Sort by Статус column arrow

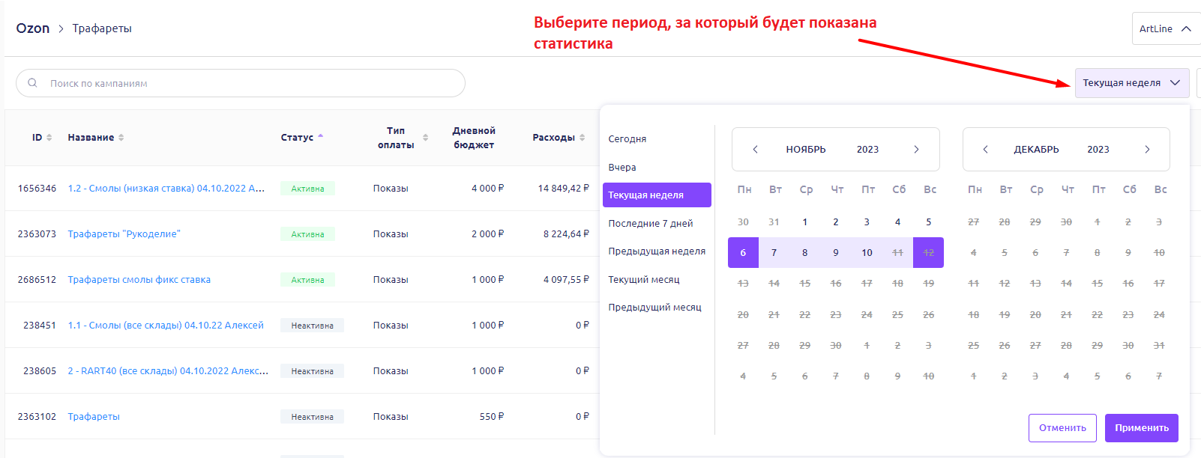coord(320,137)
